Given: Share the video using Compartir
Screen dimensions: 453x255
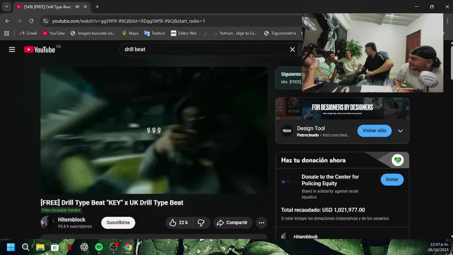Looking at the screenshot, I should tap(233, 222).
